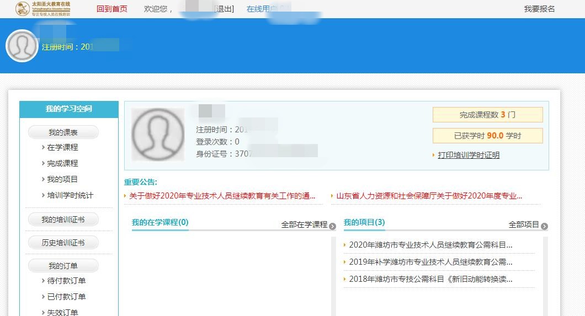The image size is (585, 316).
Task: Click the 完成课程数 3 门 box
Action: (487, 115)
